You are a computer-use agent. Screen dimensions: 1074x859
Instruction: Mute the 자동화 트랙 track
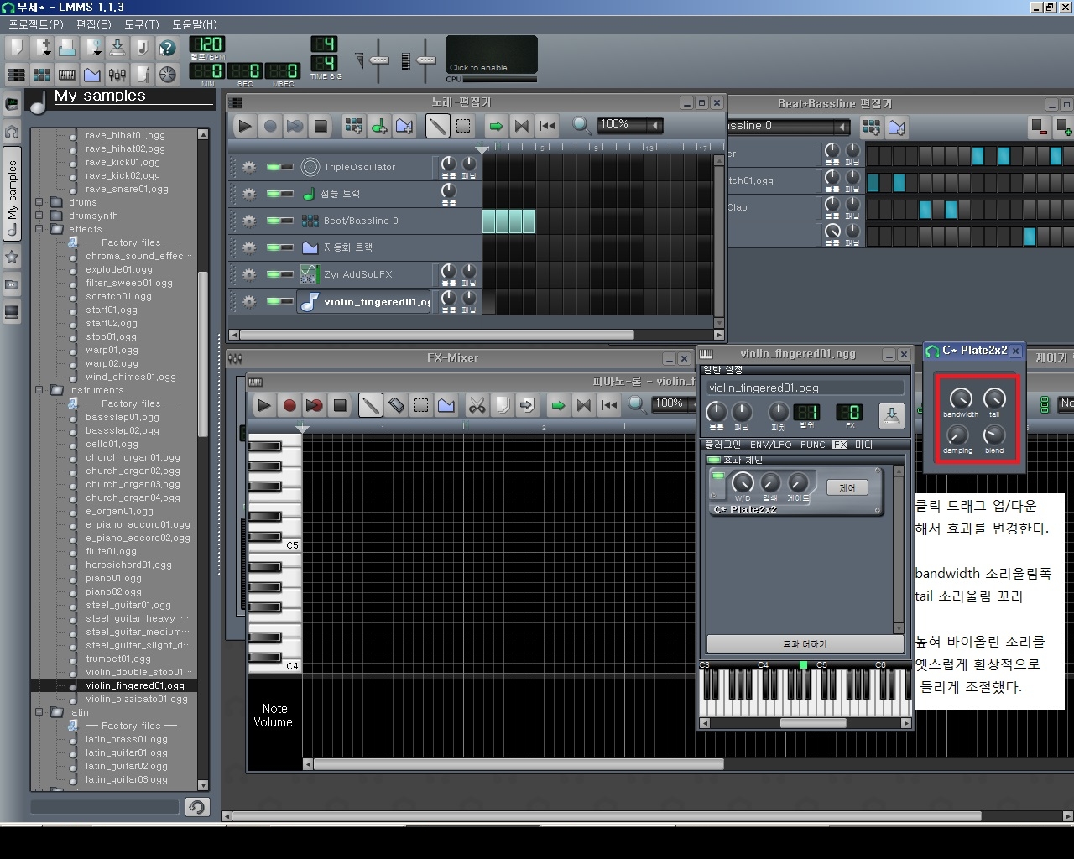(x=273, y=247)
